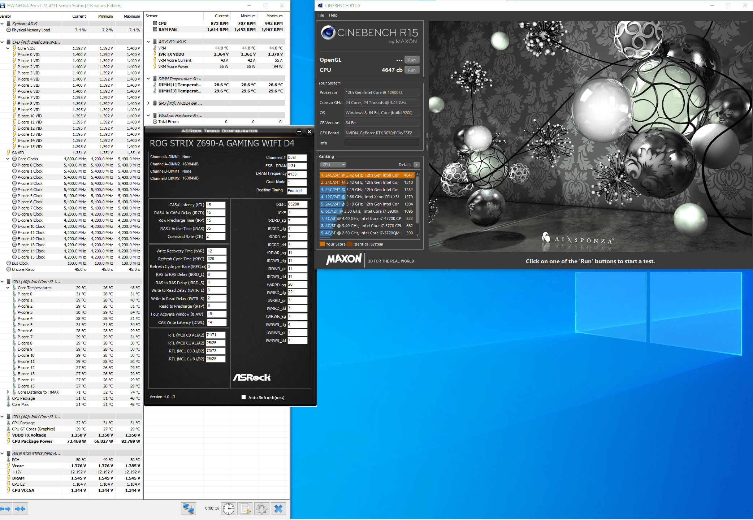Click the blue X close sensors icon

pyautogui.click(x=278, y=509)
